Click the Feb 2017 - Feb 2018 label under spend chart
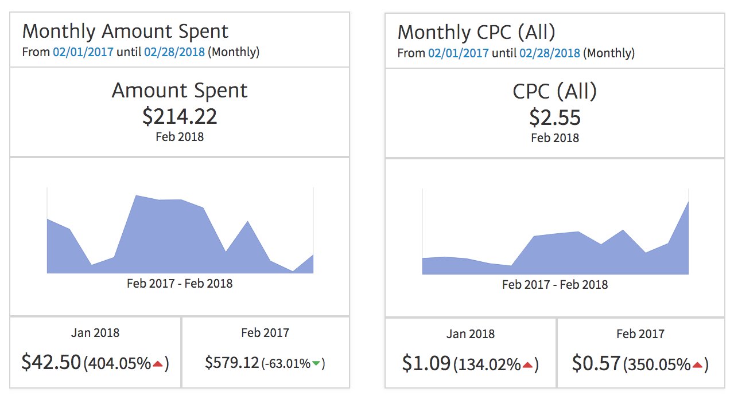 pos(180,284)
